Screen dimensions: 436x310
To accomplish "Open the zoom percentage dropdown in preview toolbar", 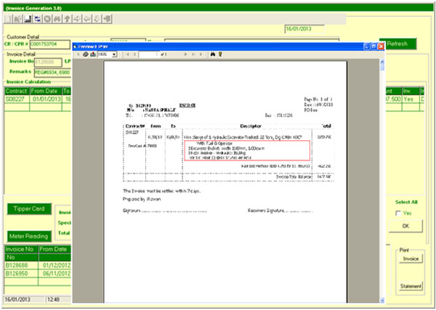I will [114, 54].
